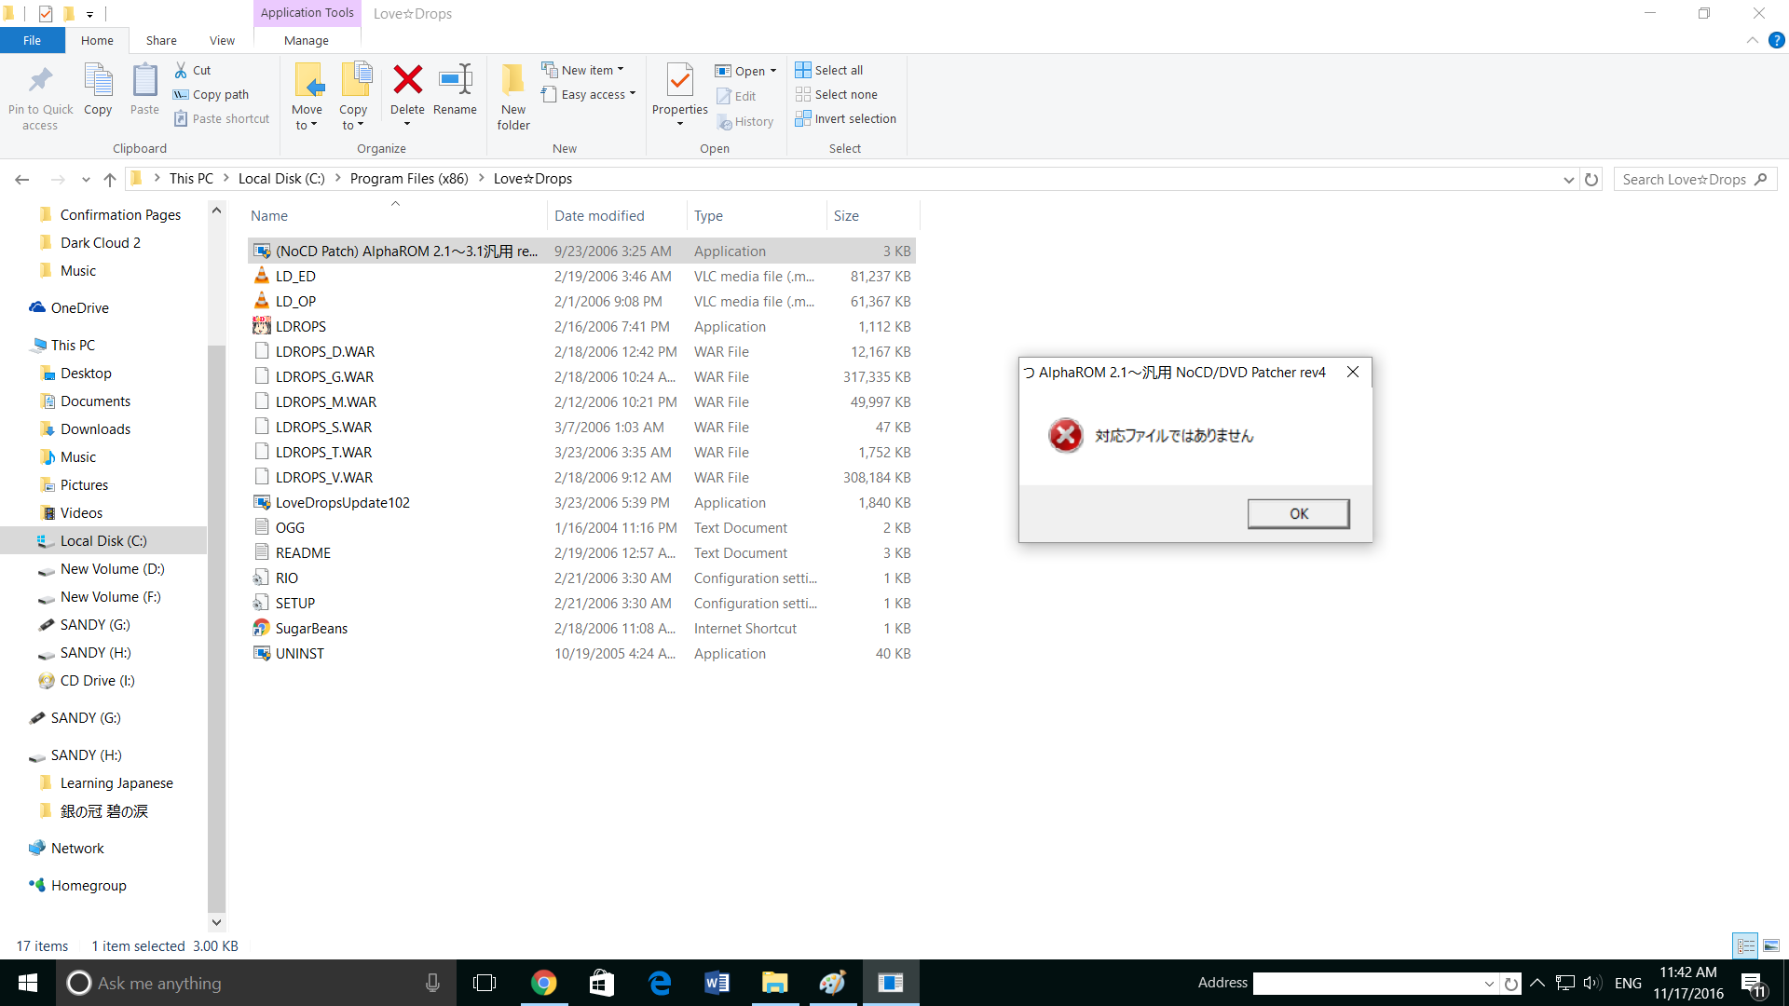This screenshot has height=1006, width=1789.
Task: Click the Cut scissors icon
Action: click(x=181, y=70)
